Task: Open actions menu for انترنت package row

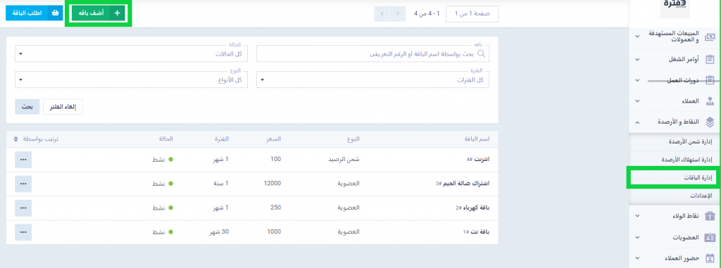Action: coord(23,159)
